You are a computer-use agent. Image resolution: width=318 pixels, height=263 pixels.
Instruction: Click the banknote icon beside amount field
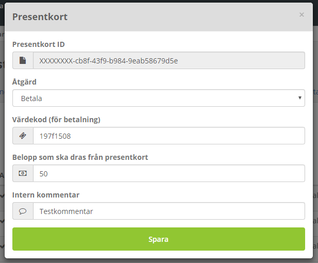(23, 173)
